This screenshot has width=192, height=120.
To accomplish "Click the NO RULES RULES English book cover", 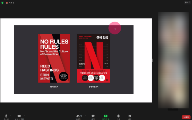I will pos(54,58).
